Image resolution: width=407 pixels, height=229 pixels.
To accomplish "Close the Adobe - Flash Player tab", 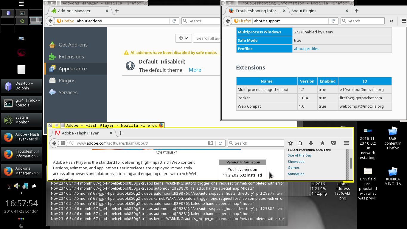I will click(111, 133).
